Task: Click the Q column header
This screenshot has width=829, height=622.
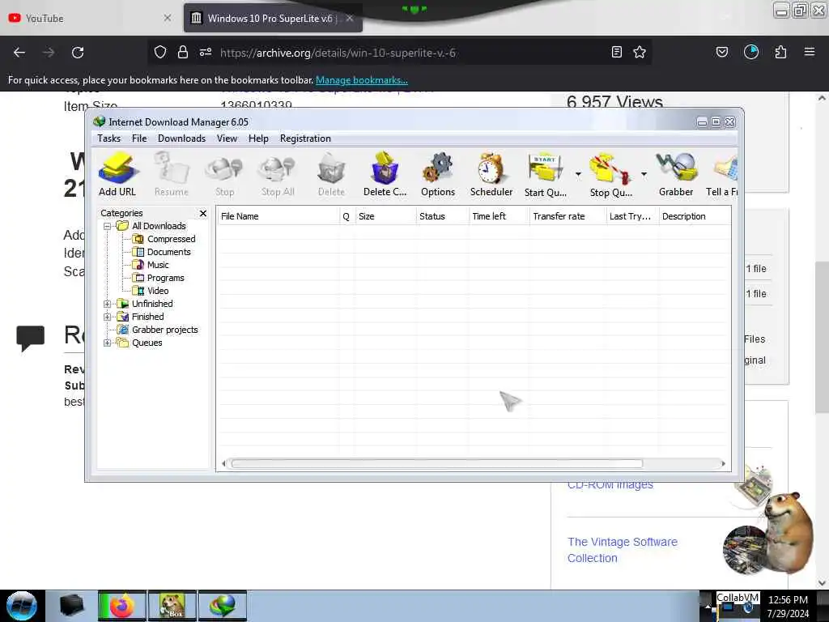Action: (346, 216)
